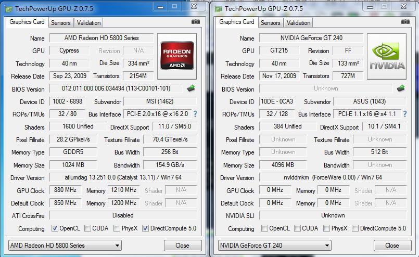
Task: Click the nvlddmkm ForceWare driver version field
Action: (333, 177)
